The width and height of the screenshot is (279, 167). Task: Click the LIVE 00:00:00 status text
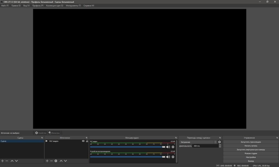coord(226,166)
